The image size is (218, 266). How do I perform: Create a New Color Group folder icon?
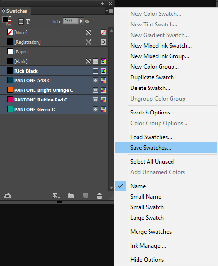click(71, 196)
